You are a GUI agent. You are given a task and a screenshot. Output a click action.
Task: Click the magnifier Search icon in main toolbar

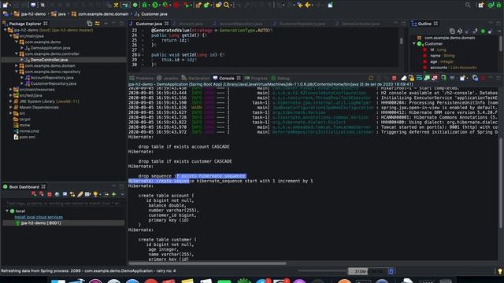tap(227, 5)
